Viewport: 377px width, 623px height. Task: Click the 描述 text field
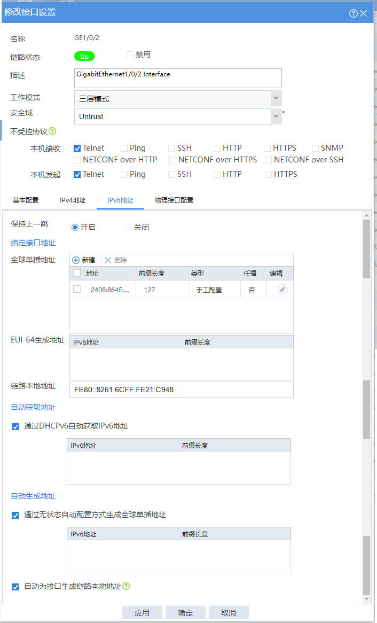pos(178,78)
